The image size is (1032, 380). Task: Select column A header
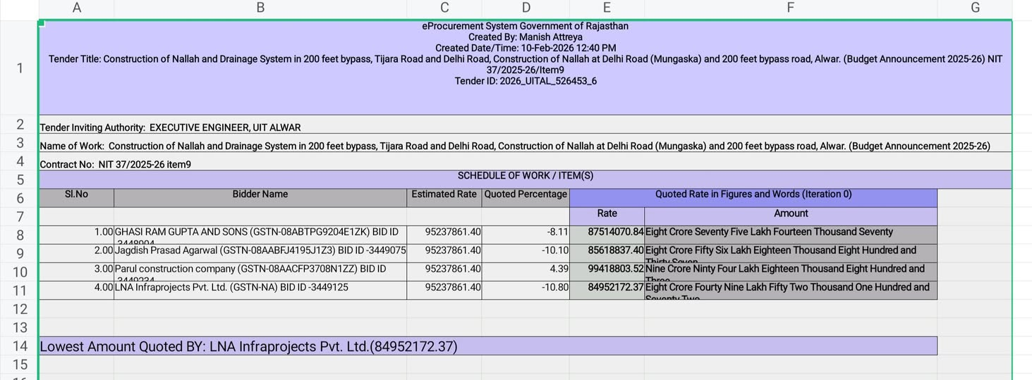[76, 8]
